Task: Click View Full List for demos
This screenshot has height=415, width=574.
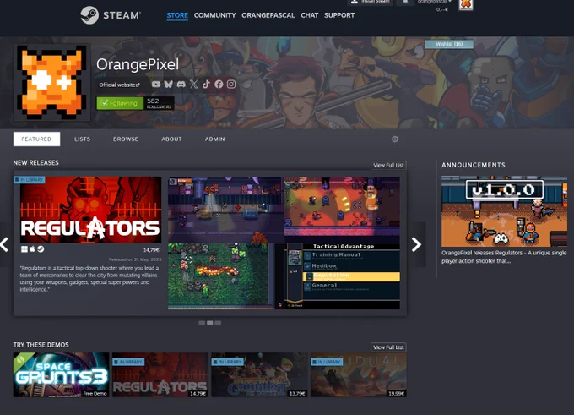Action: click(388, 347)
